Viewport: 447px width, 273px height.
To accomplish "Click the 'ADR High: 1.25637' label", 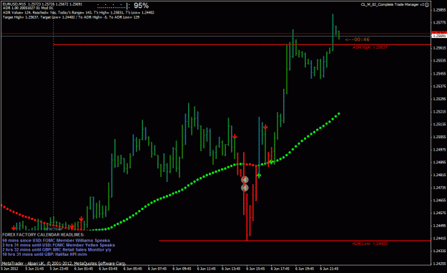I will click(370, 47).
